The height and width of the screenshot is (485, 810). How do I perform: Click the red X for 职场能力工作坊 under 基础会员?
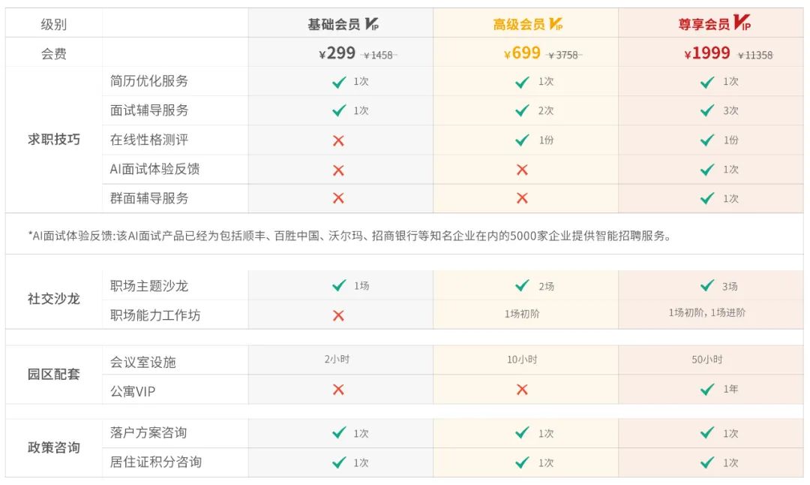click(x=338, y=315)
